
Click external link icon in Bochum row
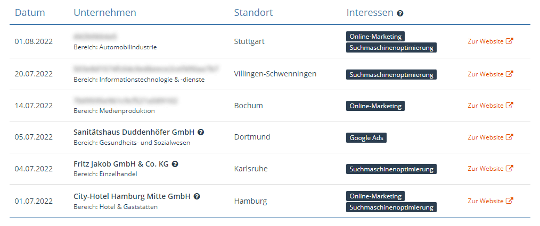click(510, 105)
